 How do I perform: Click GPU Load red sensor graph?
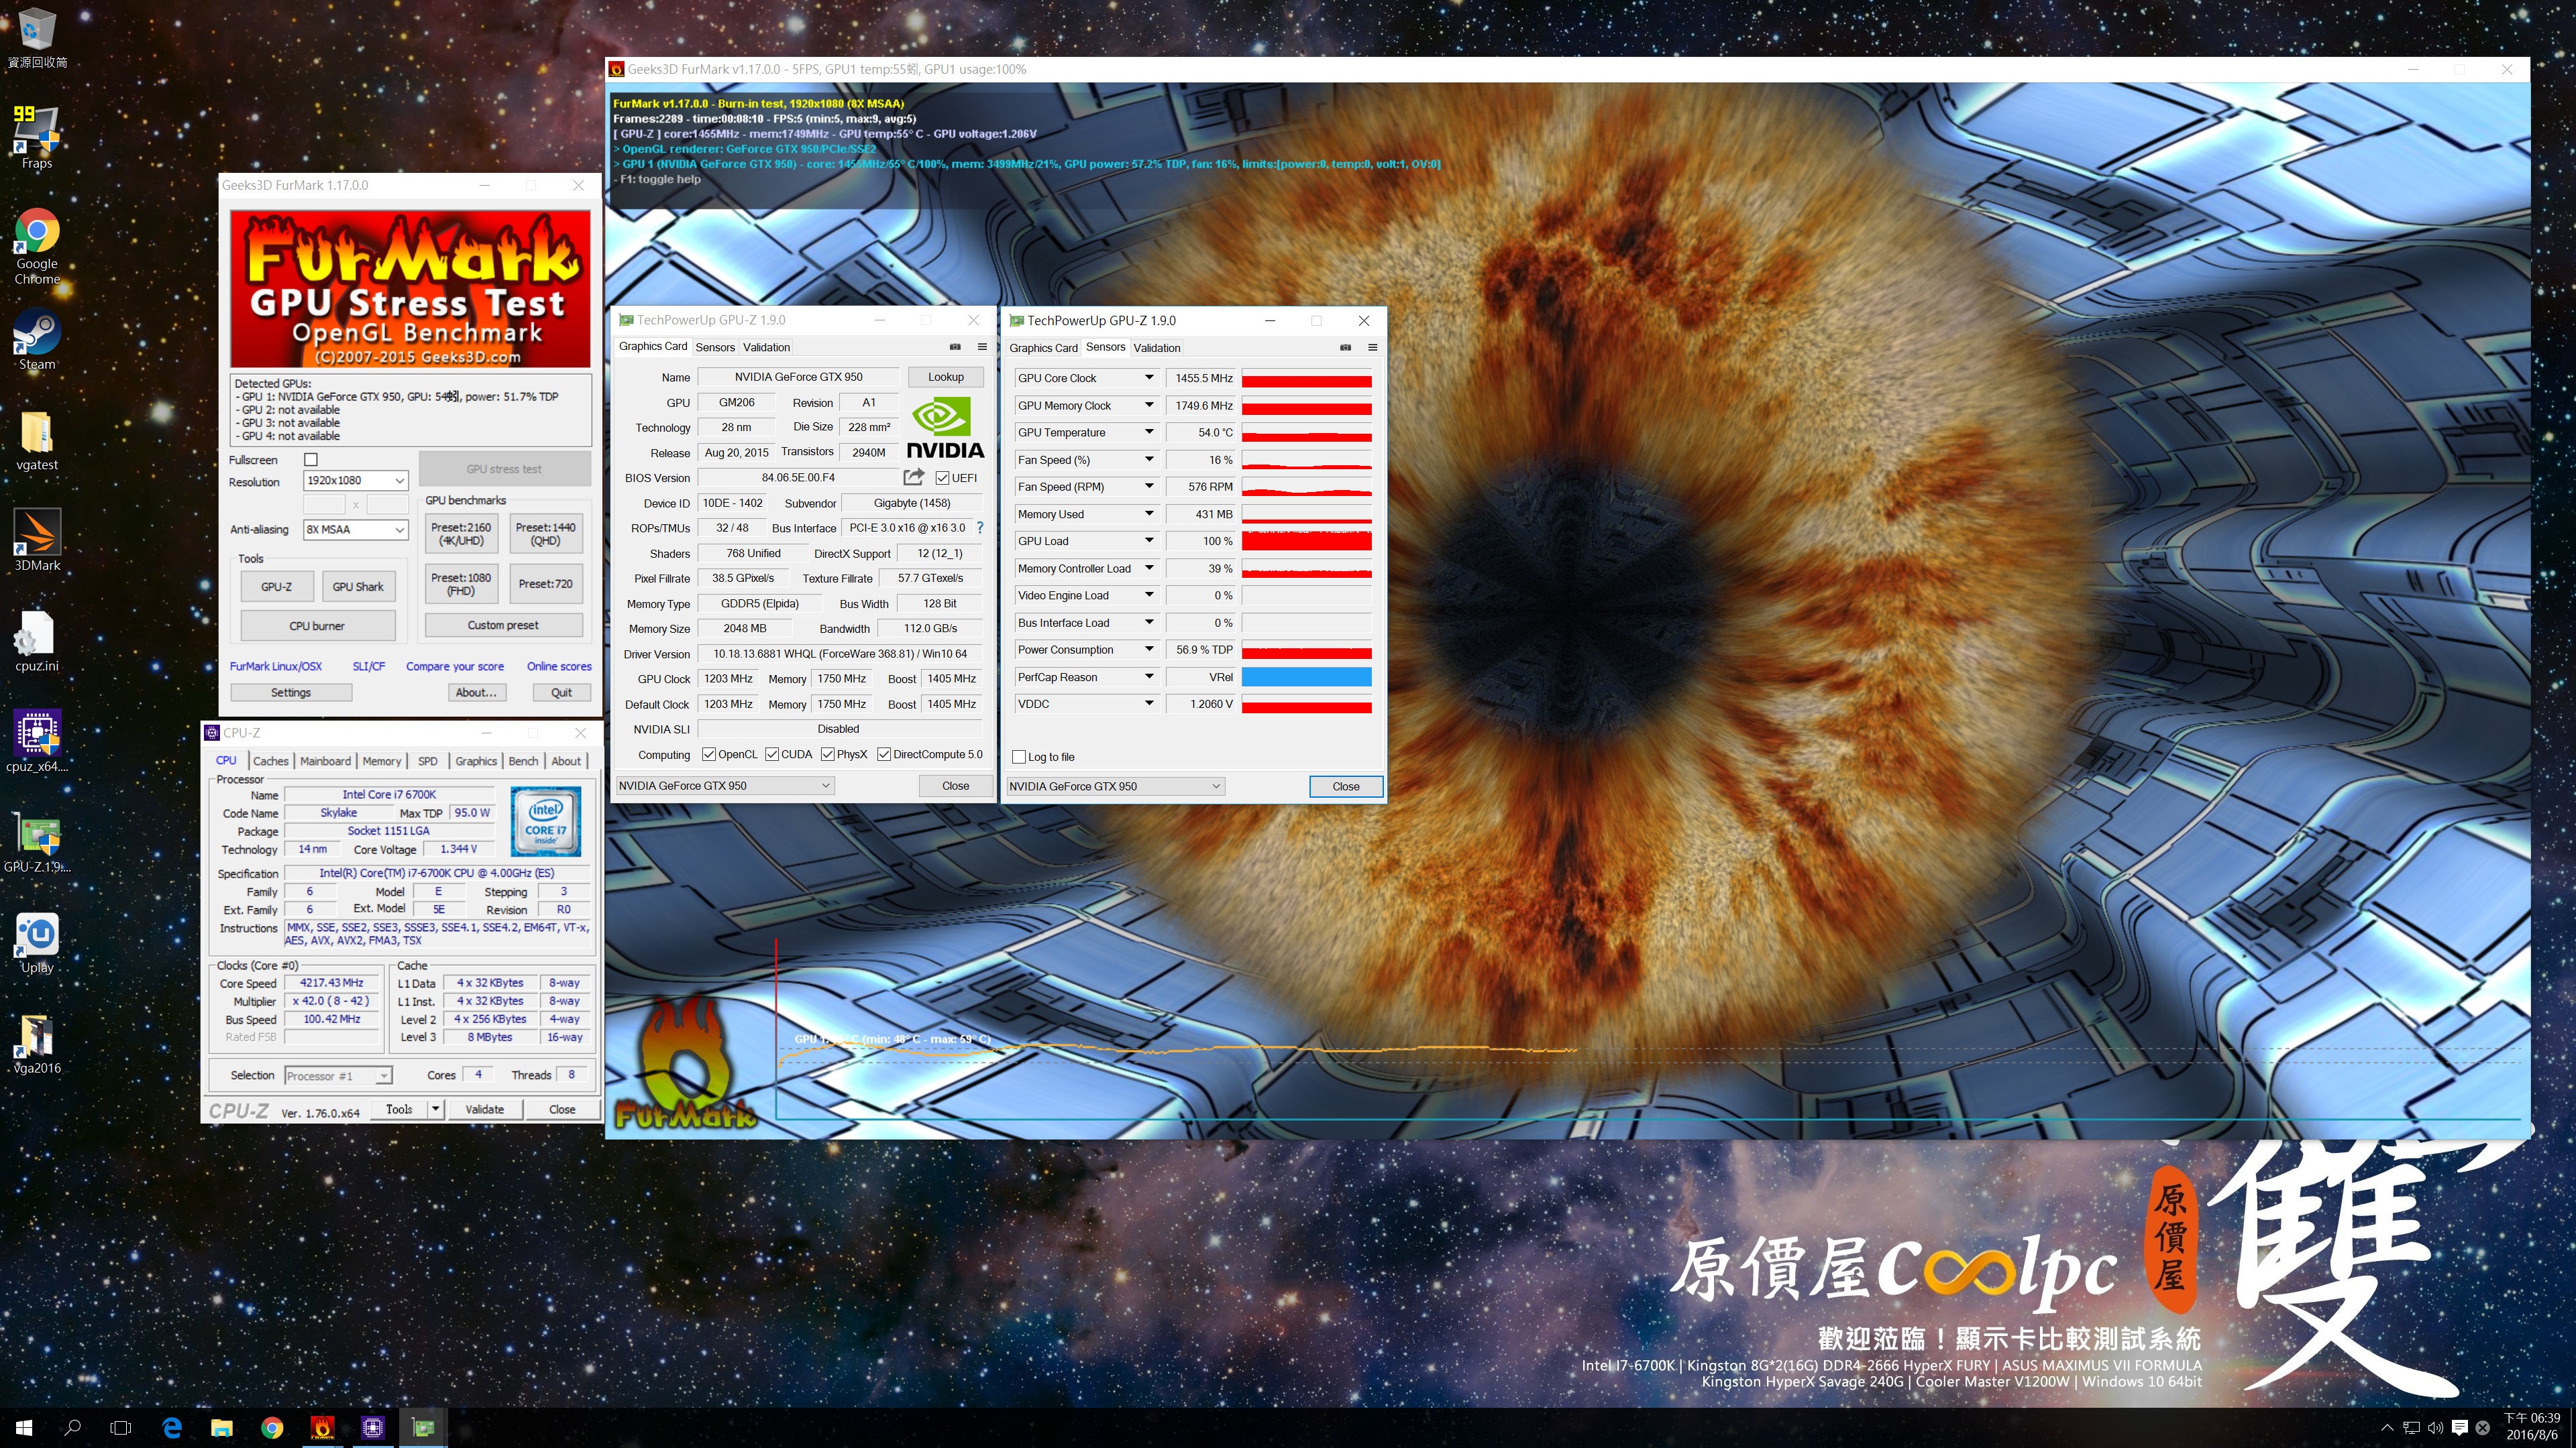pos(1306,542)
